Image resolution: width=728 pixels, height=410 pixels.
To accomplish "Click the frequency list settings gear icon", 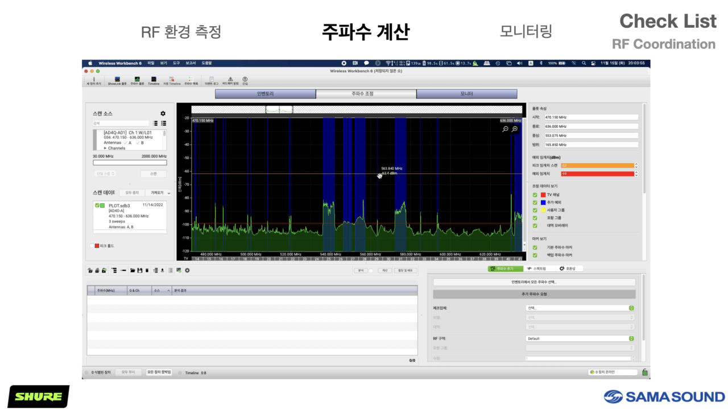I will pos(187,270).
